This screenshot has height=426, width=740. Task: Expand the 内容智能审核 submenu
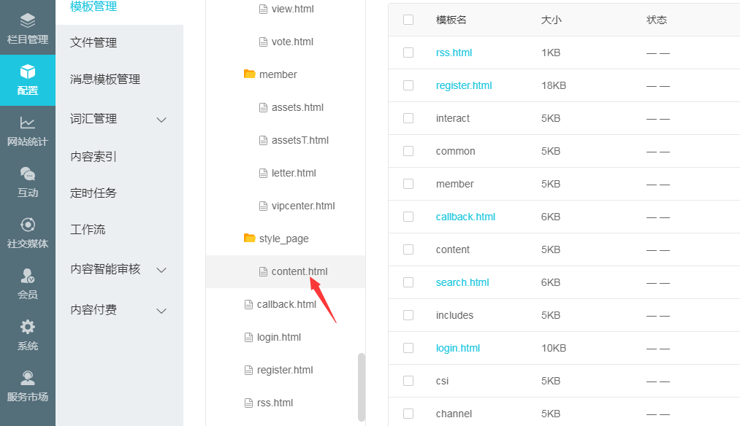pyautogui.click(x=162, y=270)
